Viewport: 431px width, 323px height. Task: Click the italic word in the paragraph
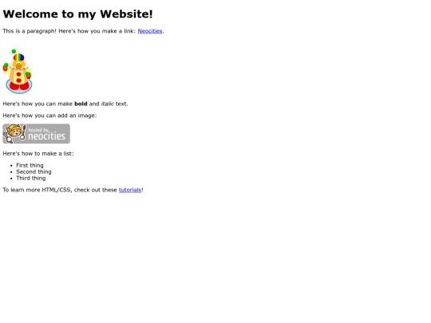107,104
